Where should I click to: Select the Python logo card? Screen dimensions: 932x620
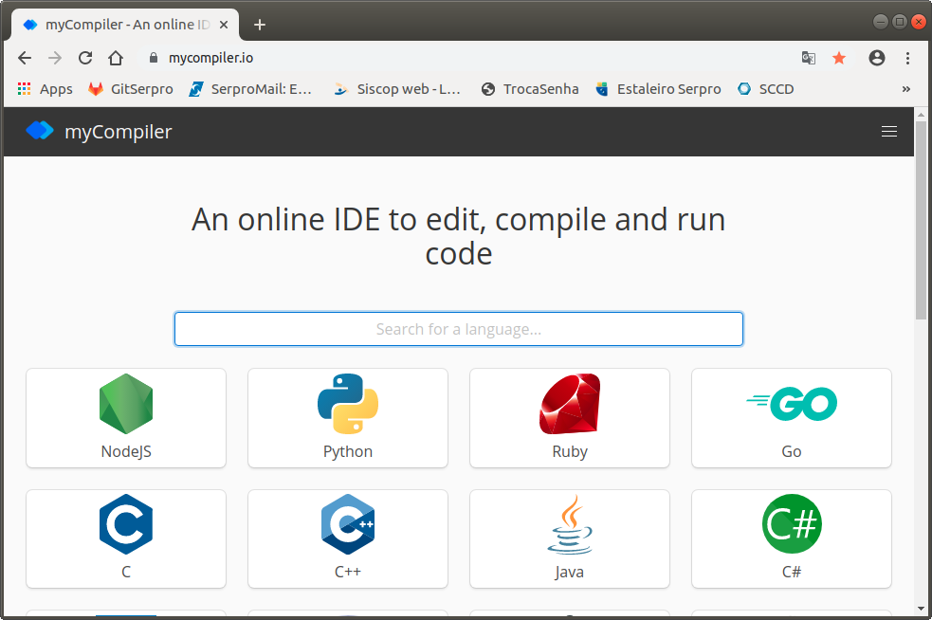(348, 418)
